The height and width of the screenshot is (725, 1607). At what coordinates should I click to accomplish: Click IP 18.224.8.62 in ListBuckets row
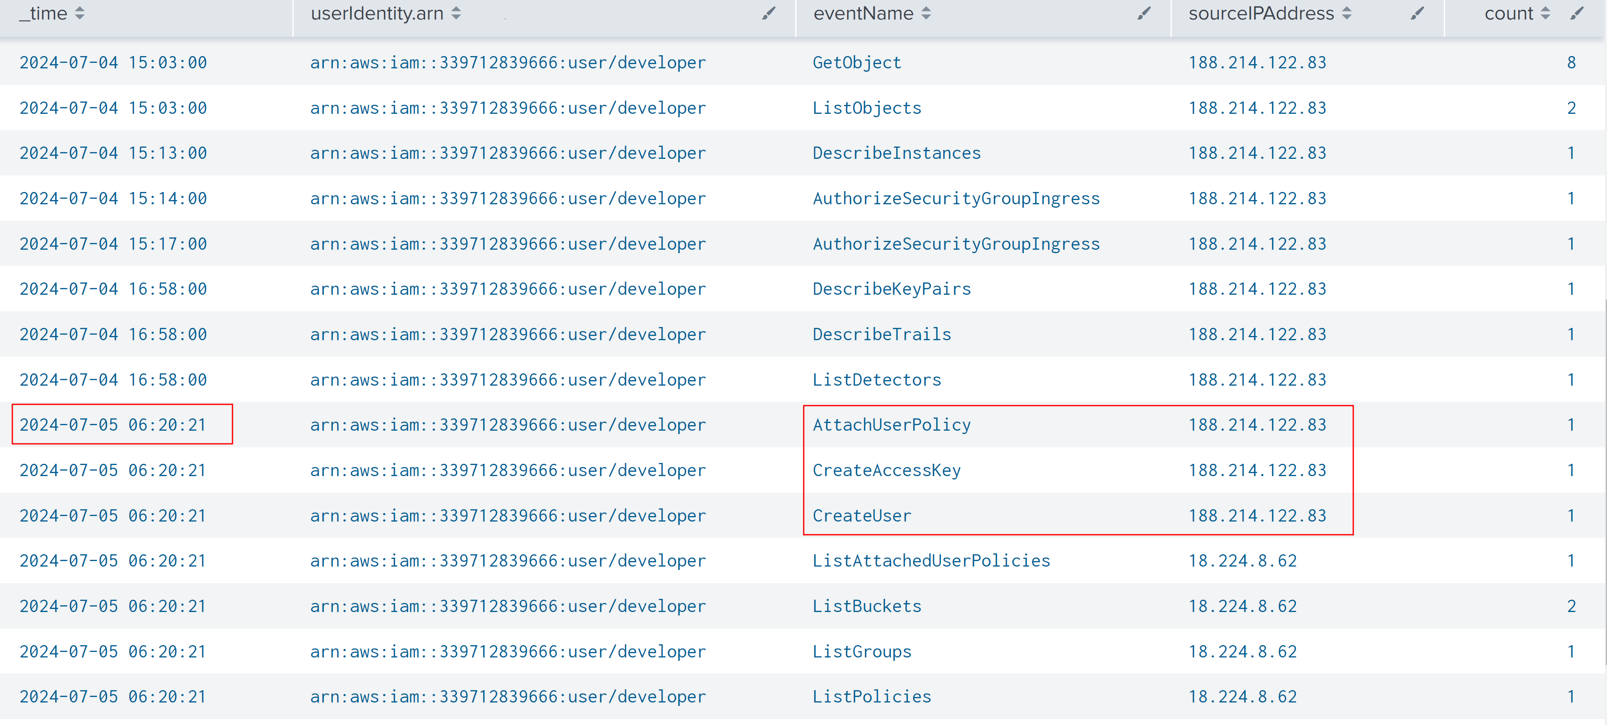[1242, 606]
